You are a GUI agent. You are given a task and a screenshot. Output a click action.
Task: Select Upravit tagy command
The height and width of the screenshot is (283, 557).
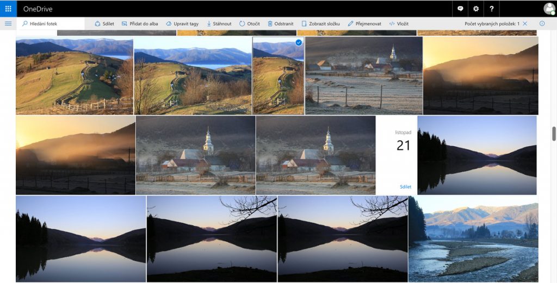pyautogui.click(x=182, y=24)
